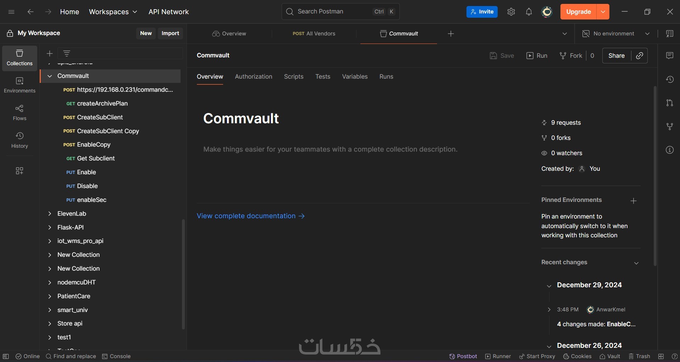Toggle the sidebar from status bar icon
This screenshot has width=680, height=362.
[x=6, y=356]
